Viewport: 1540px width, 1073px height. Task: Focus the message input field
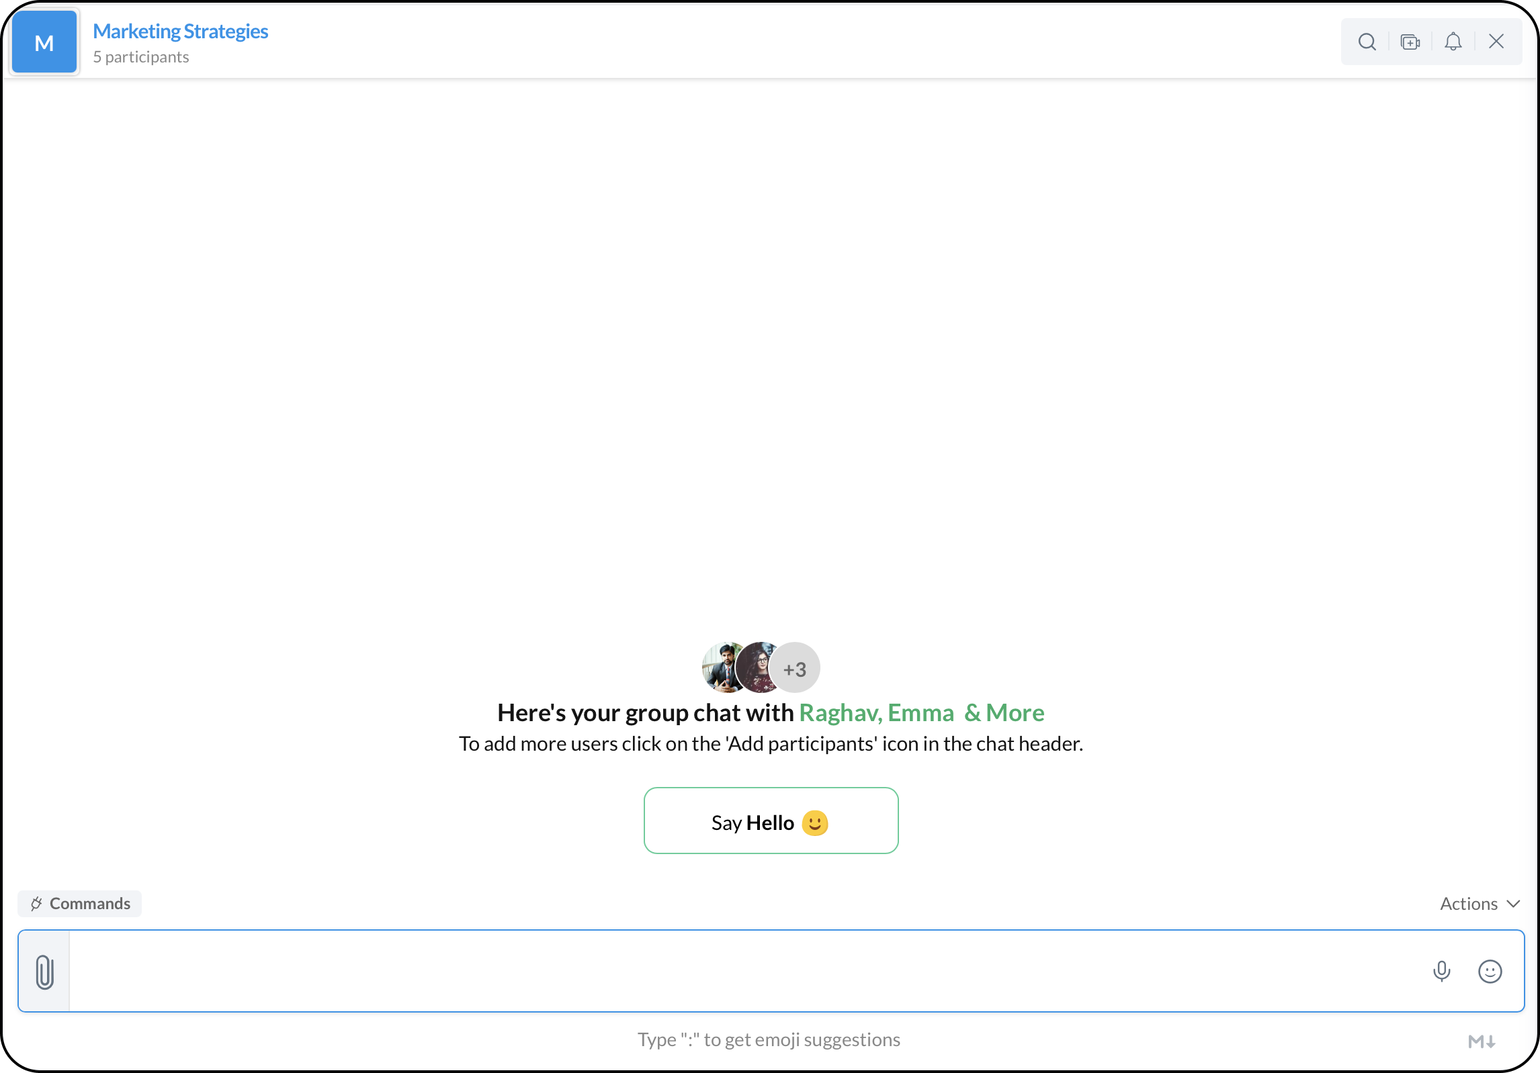[739, 971]
